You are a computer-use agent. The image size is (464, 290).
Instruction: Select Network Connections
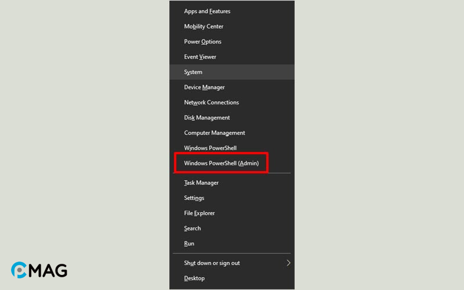[231, 103]
